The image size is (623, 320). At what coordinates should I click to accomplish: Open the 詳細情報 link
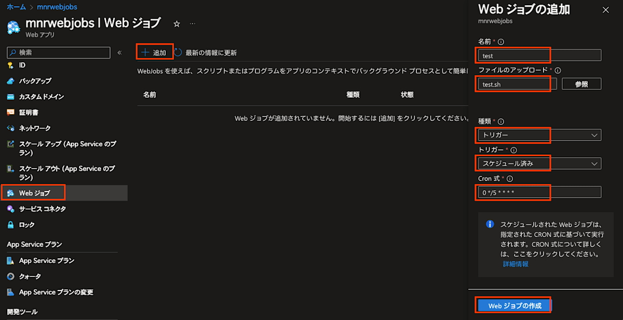click(516, 264)
